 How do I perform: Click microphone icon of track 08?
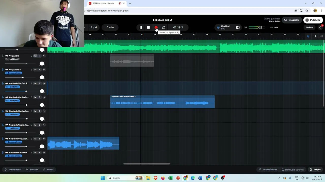tap(3, 139)
